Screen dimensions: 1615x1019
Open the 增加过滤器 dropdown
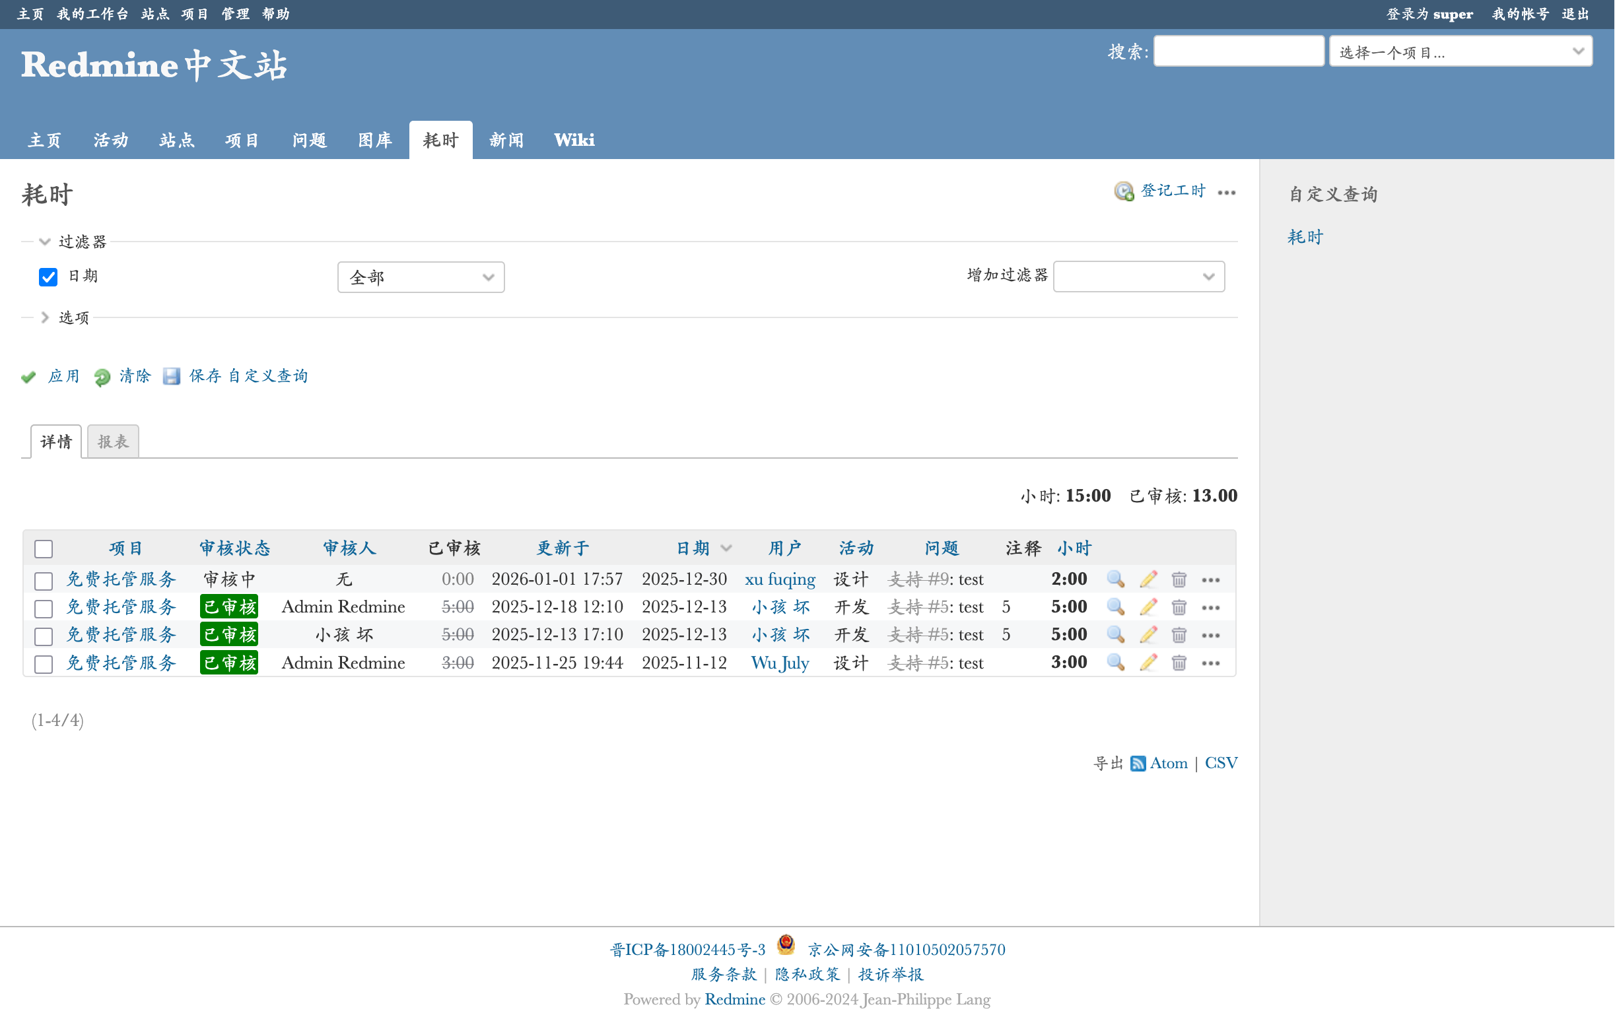pyautogui.click(x=1138, y=277)
